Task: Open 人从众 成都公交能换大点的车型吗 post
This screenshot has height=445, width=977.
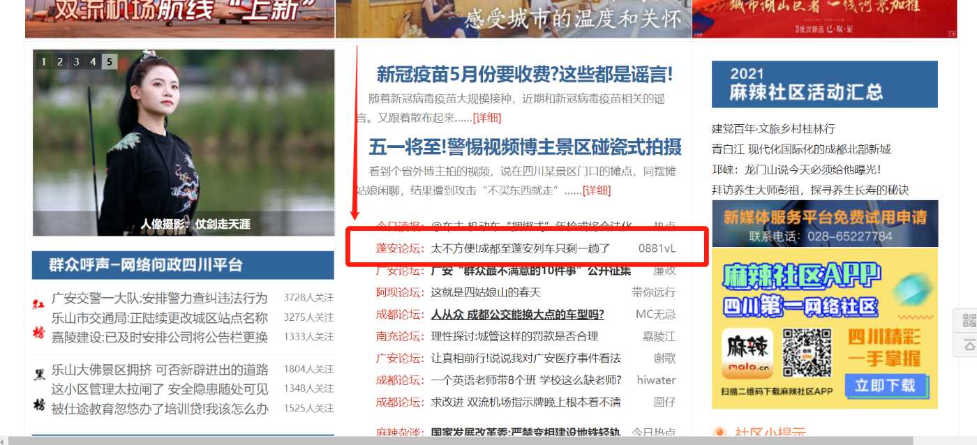Action: pos(517,314)
